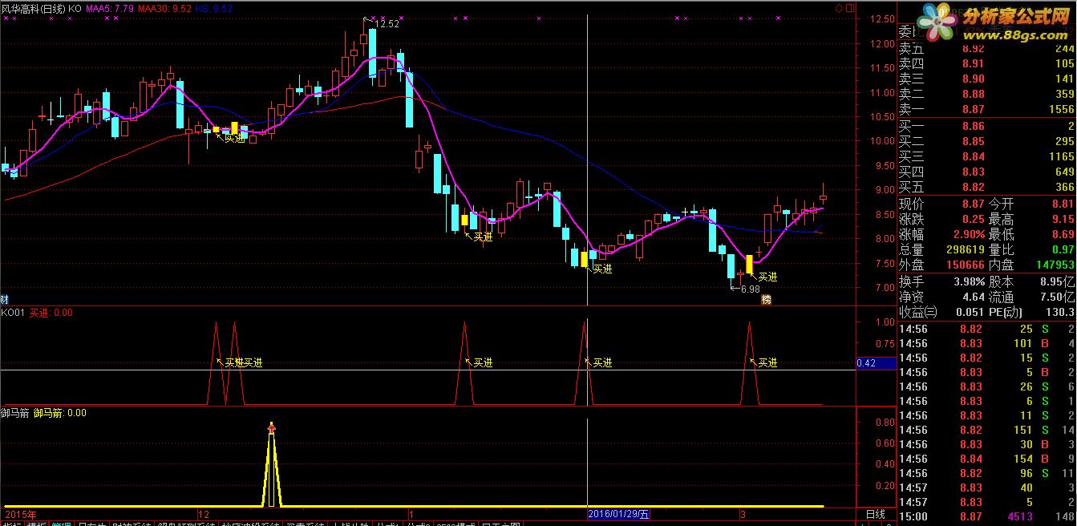Click the 流通 7.50亿 value
Viewport: 1077px width, 526px height.
[x=1056, y=297]
